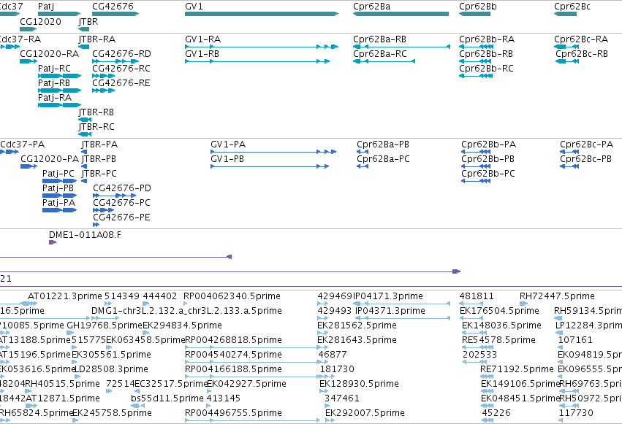The height and width of the screenshot is (424, 622).
Task: Select protein Cpr62Bb-PB
Action: pyautogui.click(x=476, y=166)
